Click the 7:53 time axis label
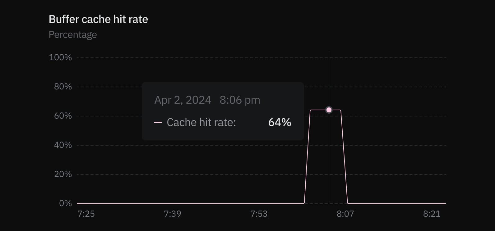 tap(259, 214)
